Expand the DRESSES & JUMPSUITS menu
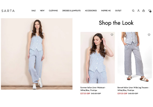 pyautogui.click(x=72, y=10)
